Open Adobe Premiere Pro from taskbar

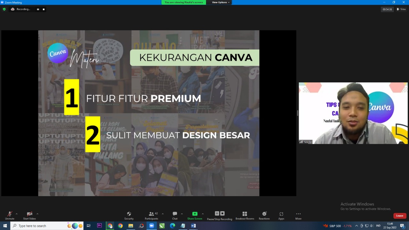99,226
